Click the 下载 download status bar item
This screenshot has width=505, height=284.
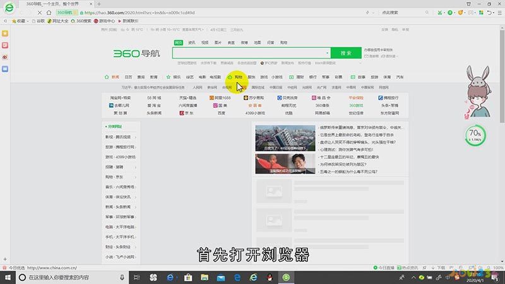click(x=438, y=268)
